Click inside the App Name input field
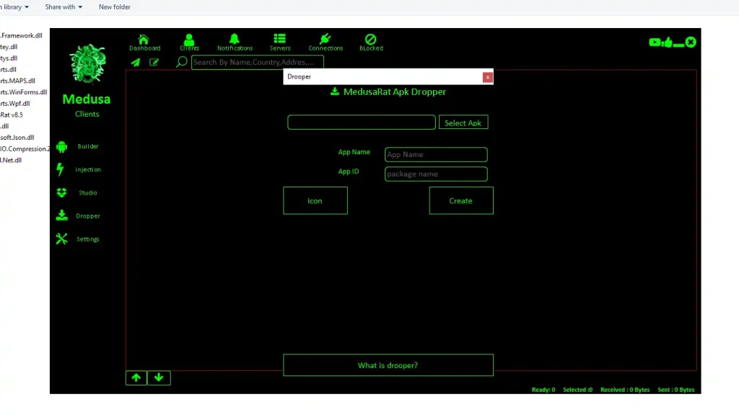The image size is (739, 415). tap(436, 154)
